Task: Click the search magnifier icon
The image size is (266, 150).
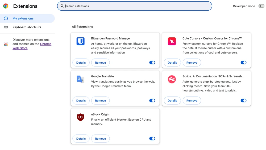Action: click(x=62, y=6)
